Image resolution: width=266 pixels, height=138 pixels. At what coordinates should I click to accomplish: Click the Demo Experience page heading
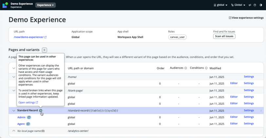pyautogui.click(x=37, y=20)
